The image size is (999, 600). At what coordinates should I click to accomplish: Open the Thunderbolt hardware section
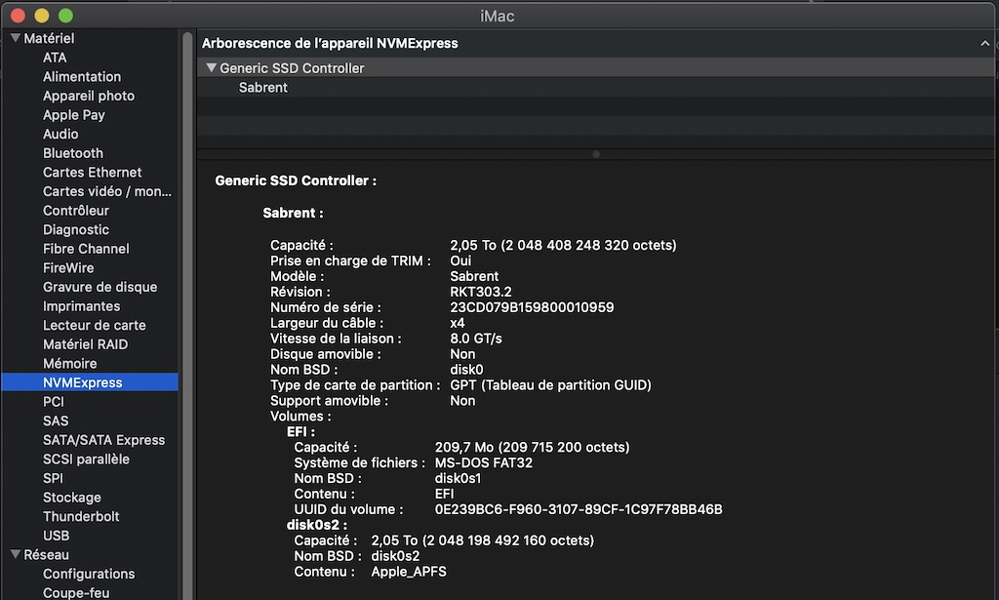pos(81,516)
